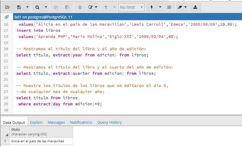Click the Find magnifier icon
The image size is (242, 147).
(x=37, y=7)
